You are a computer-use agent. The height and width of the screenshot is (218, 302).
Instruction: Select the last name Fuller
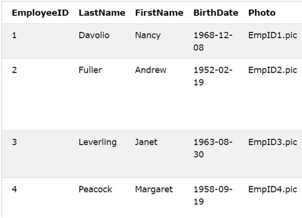tap(90, 70)
